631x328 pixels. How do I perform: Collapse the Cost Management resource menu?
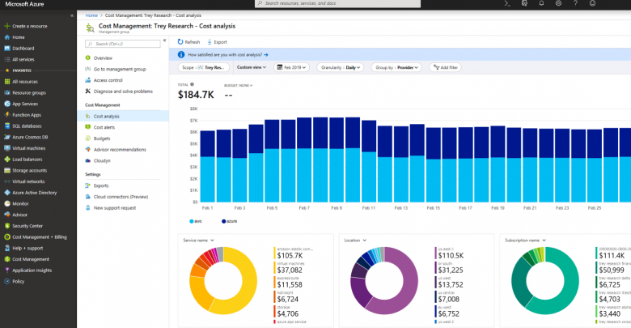click(x=164, y=40)
